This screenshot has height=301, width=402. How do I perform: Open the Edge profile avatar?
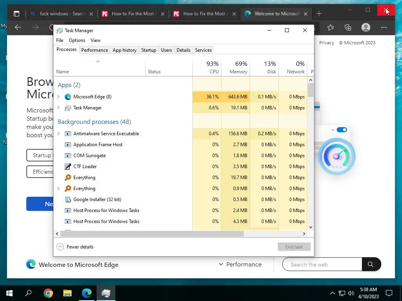[366, 27]
